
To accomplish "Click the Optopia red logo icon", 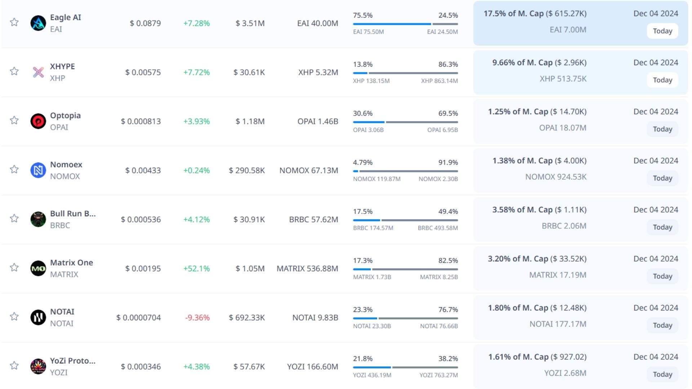I will tap(38, 121).
